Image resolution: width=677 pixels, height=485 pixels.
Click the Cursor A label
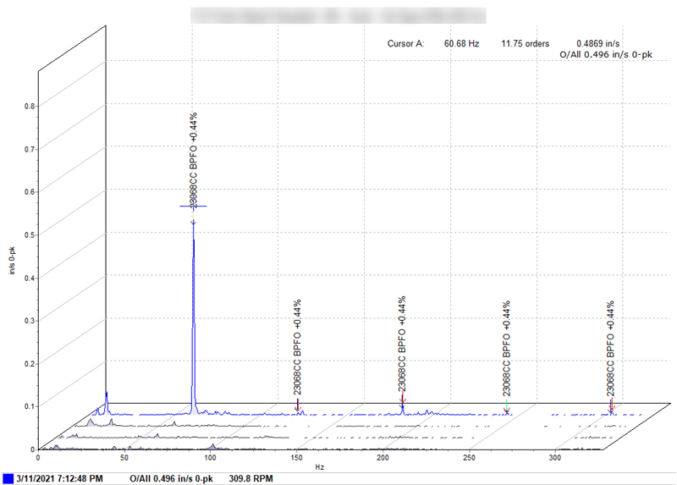click(x=406, y=44)
